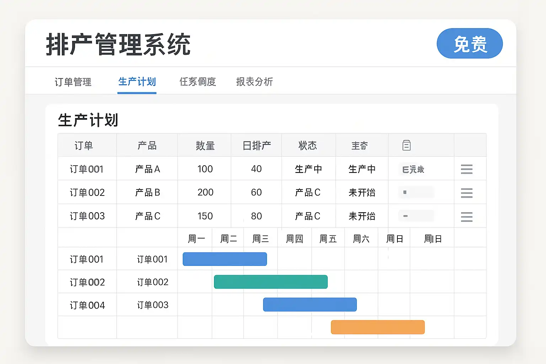The height and width of the screenshot is (364, 546).
Task: Select the orange Gantt bar in the bottom row
Action: click(378, 327)
